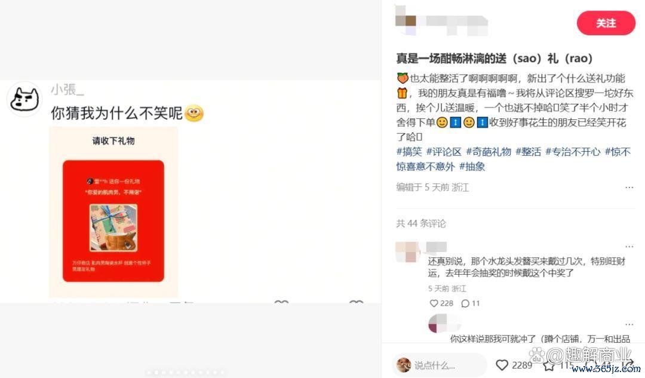The image size is (645, 378).
Task: Open the #抽象 hashtag
Action: point(472,167)
